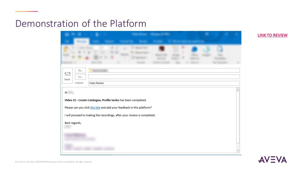
Task: Open the Insert ribbon tab
Action: coord(96,42)
